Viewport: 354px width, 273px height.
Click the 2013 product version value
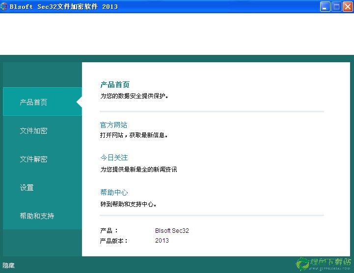(x=162, y=241)
